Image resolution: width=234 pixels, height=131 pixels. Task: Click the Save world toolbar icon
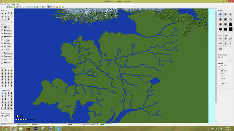click(8, 7)
